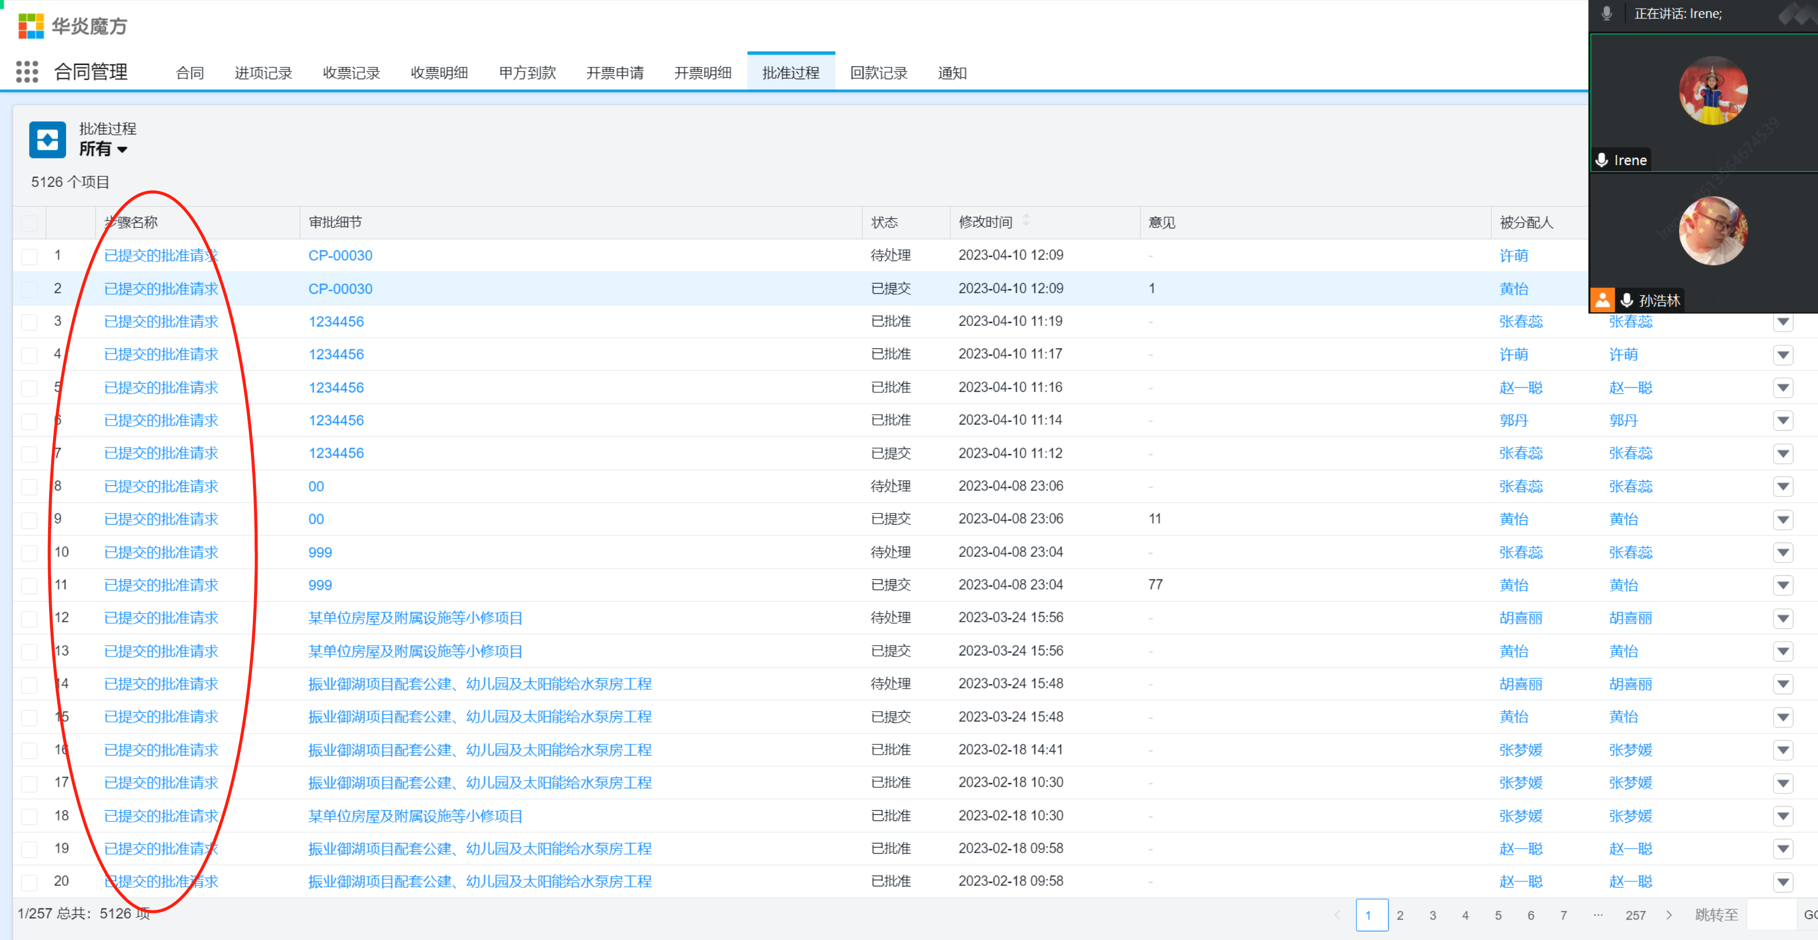
Task: Switch to the 回款记录 tab
Action: tap(878, 73)
